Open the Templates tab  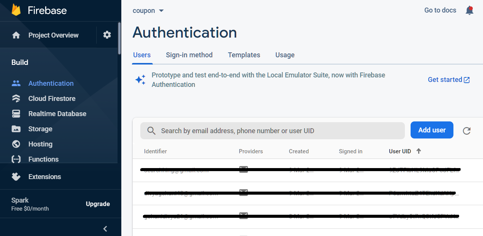coord(244,55)
